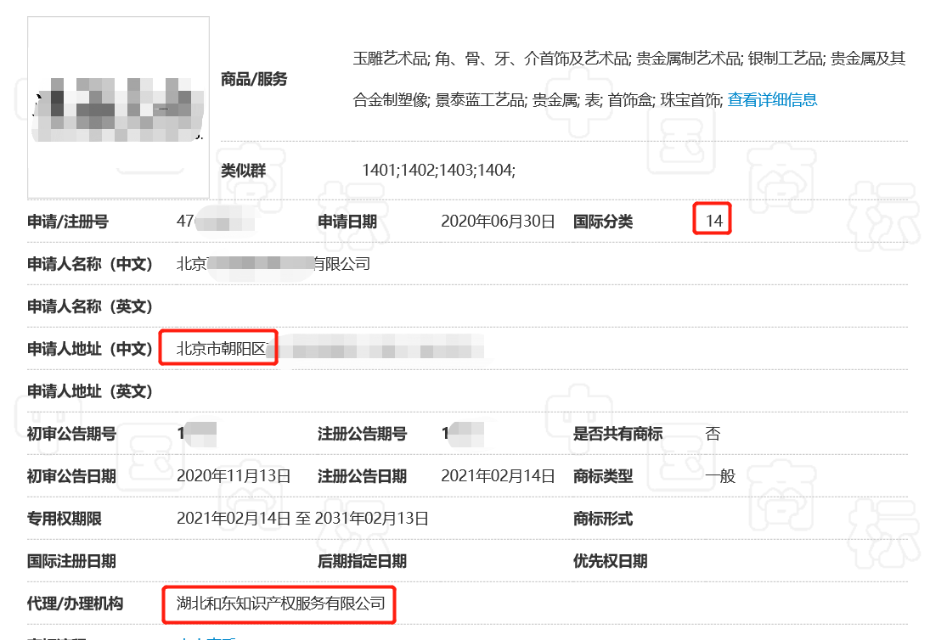Select the goods text starting 合金制塑像
This screenshot has height=640, width=930.
pos(538,99)
